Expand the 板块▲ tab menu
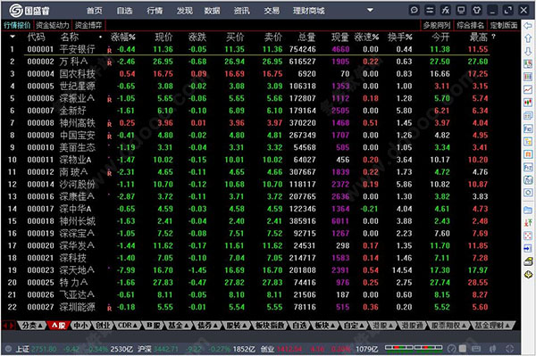The image size is (536, 356). (324, 326)
